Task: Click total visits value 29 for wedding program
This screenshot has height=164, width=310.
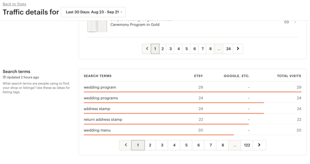Action: click(299, 87)
